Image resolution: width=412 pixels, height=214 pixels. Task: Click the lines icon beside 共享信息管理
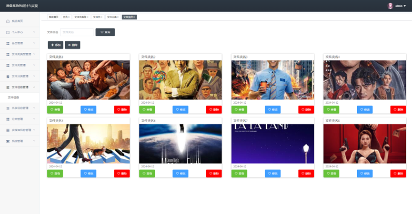8,108
